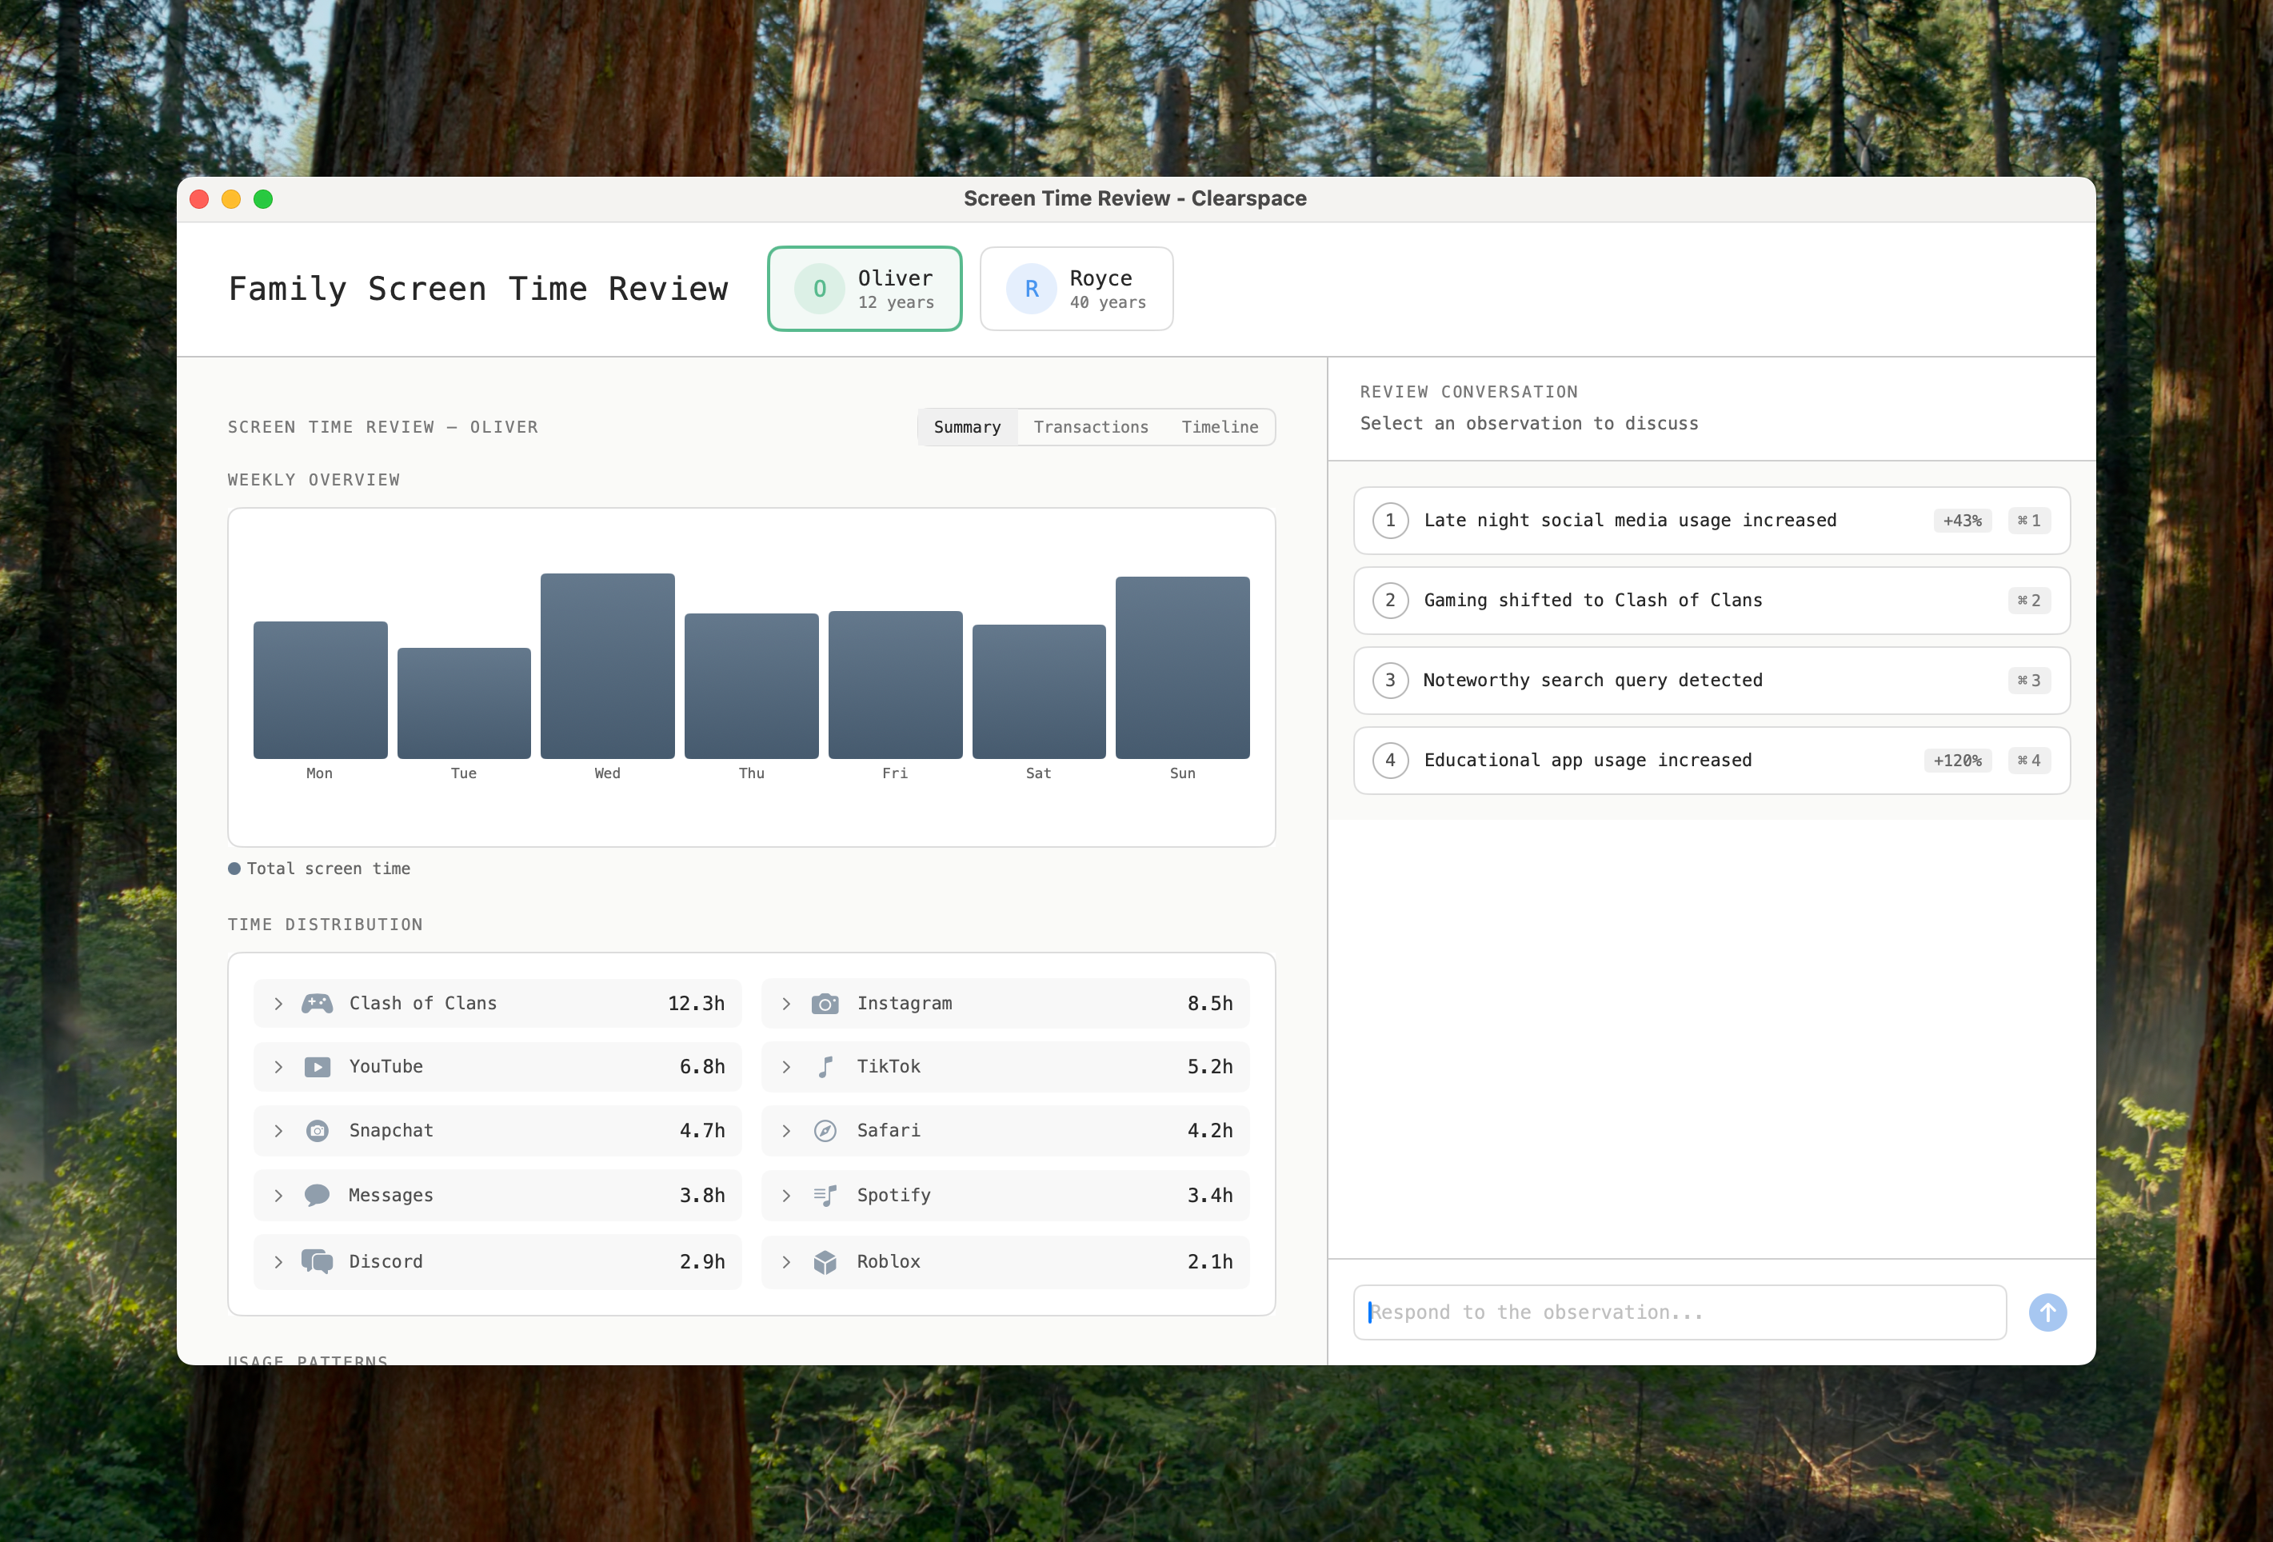
Task: Expand the Instagram usage row
Action: [x=786, y=1002]
